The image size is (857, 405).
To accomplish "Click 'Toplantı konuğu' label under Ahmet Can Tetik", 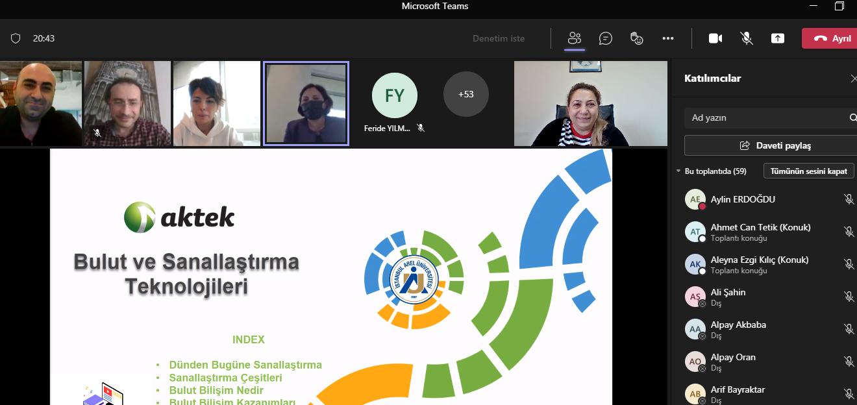I will (739, 238).
